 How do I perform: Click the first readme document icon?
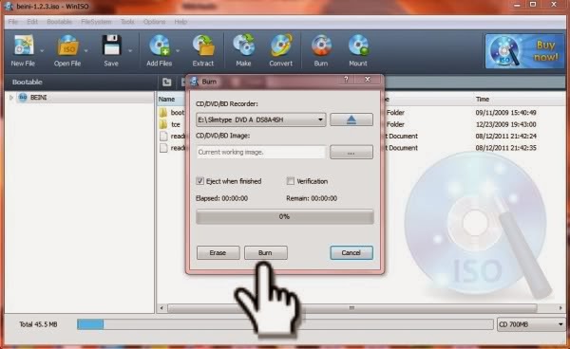[x=163, y=136]
